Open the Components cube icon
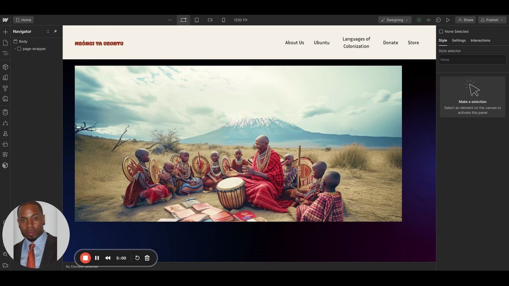509x286 pixels. click(5, 67)
